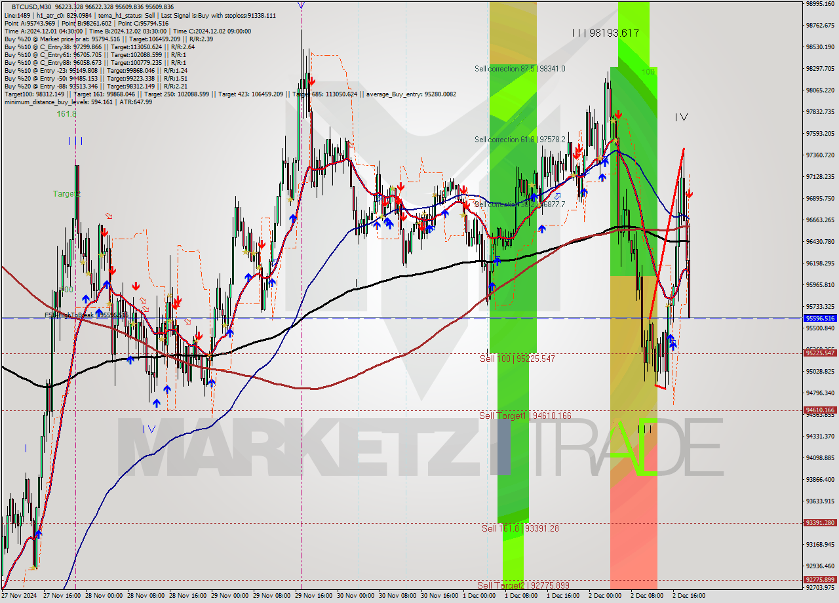
Task: Click the 'Sell Target2 | 92775.899' level label
Action: coord(523,585)
